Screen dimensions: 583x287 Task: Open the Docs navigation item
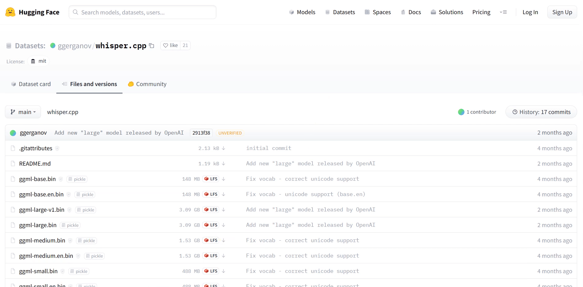[x=411, y=12]
